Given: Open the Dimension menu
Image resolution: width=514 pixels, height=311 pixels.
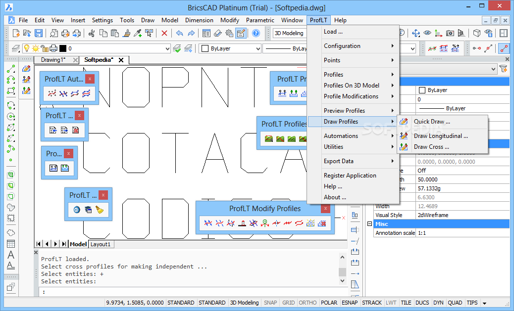Looking at the screenshot, I should [199, 20].
